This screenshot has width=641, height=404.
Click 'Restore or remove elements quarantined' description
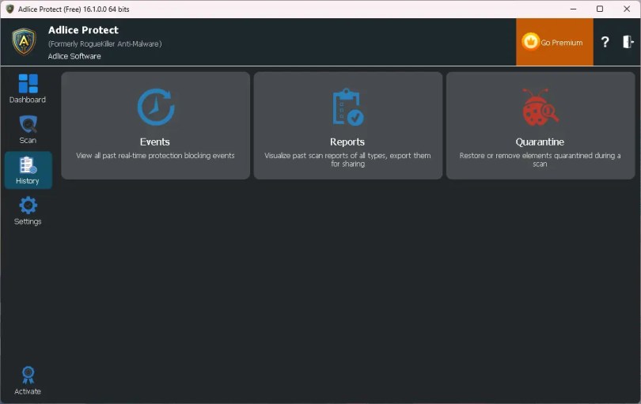click(540, 160)
